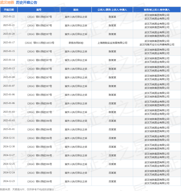Select the date cell 2025-01-20
This screenshot has height=191, width=181.
[9, 34]
